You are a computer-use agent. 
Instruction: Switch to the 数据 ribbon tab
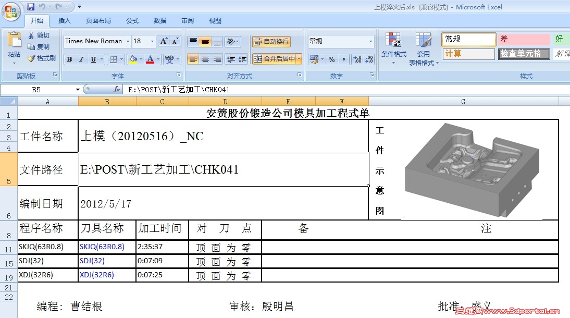click(160, 20)
